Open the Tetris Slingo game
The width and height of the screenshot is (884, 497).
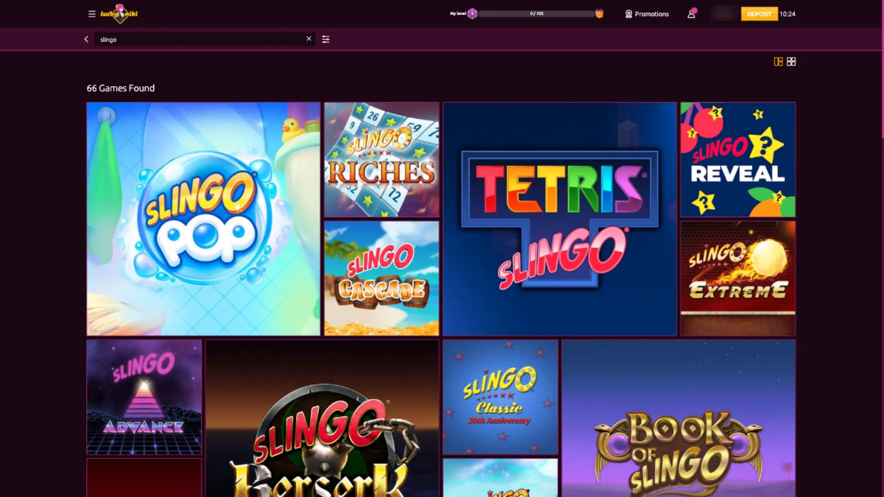click(x=560, y=219)
